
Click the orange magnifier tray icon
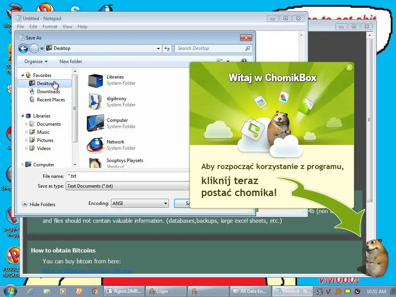pyautogui.click(x=338, y=291)
